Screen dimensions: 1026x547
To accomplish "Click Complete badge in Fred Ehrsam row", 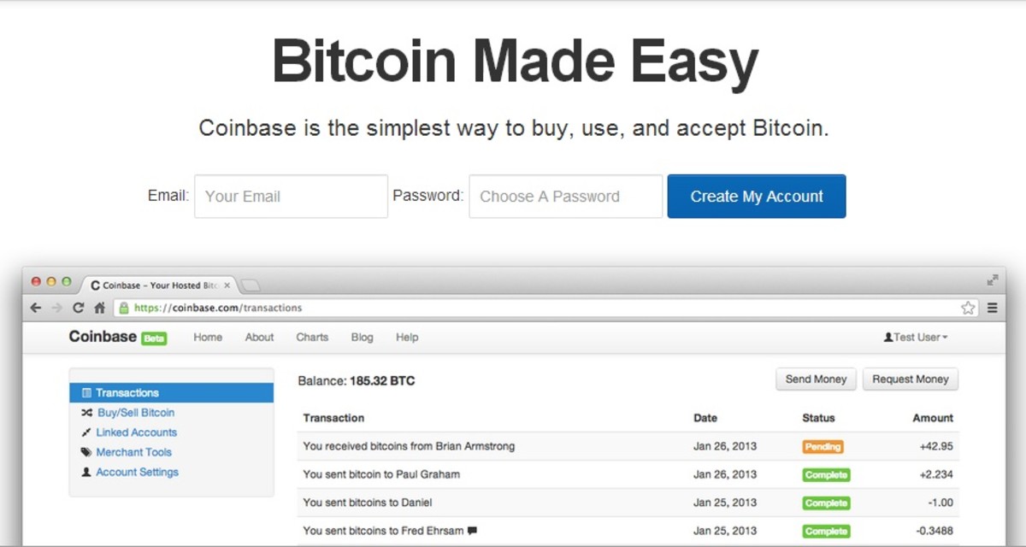I will pos(826,532).
